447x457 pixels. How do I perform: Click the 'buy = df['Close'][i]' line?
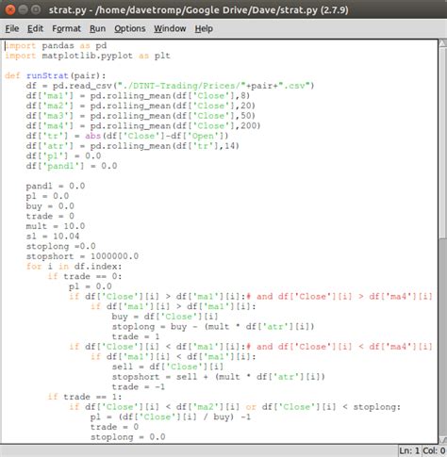[x=165, y=317]
